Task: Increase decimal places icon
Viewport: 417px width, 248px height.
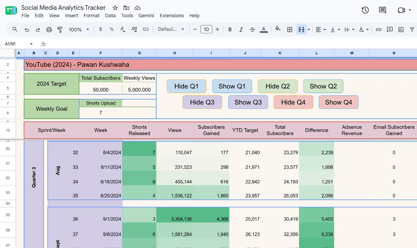Action: [x=134, y=29]
